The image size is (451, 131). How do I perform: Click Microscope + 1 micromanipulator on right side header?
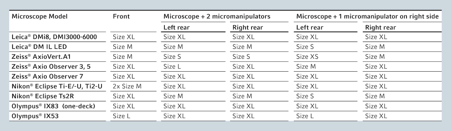367,16
